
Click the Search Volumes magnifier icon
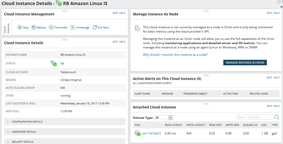point(277,117)
